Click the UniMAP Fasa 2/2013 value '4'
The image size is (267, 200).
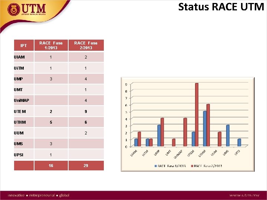[x=86, y=100]
